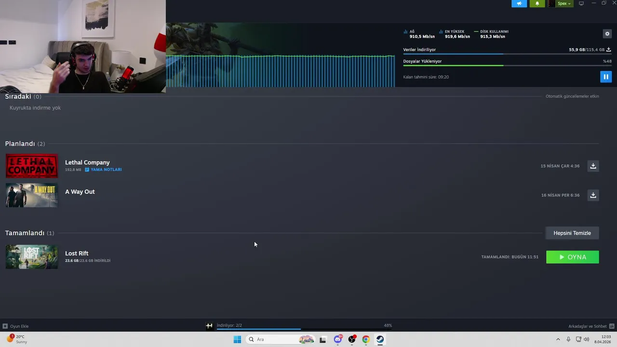Select the A Way Out title
The image size is (617, 347).
click(80, 192)
